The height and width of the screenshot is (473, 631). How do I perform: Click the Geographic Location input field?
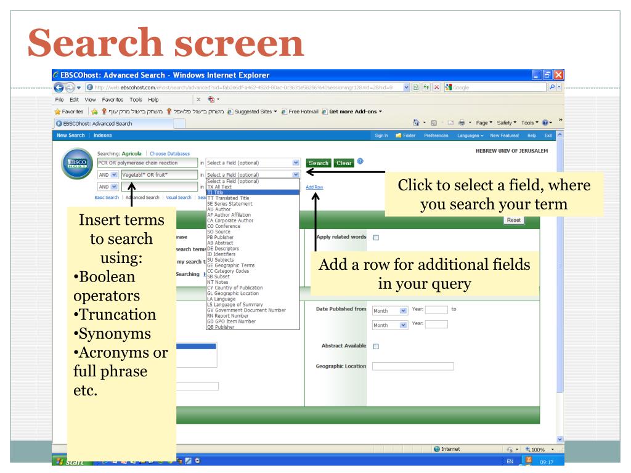point(413,366)
